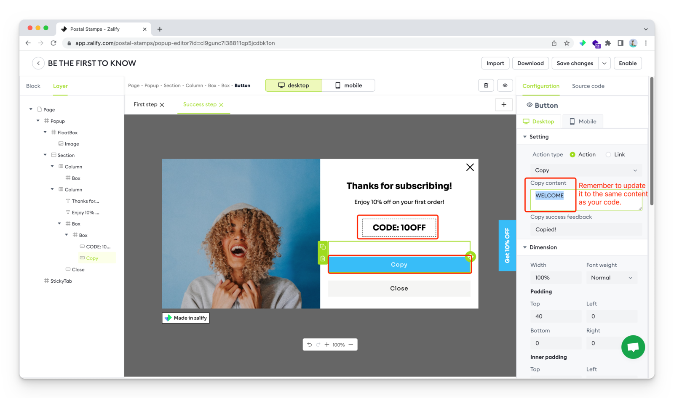Toggle the Button visibility eye icon
Screen dimensions: 674x398
530,105
